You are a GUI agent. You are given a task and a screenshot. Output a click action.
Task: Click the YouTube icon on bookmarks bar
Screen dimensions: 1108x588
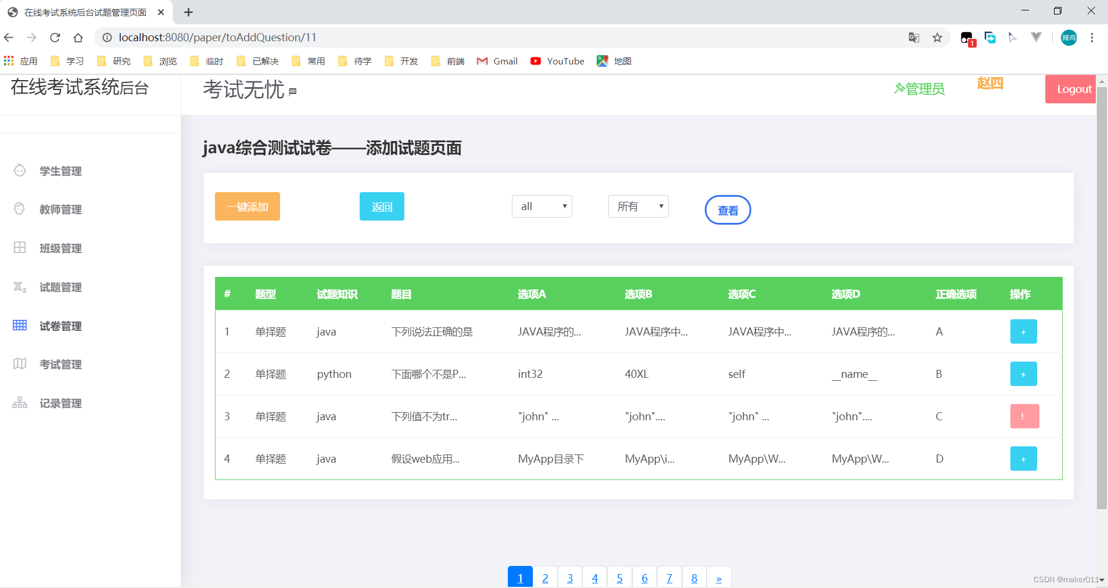(x=536, y=61)
